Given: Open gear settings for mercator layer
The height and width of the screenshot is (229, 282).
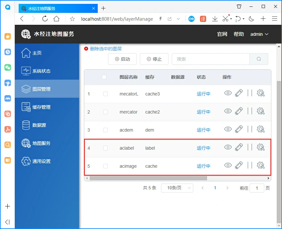Looking at the screenshot, I should click(260, 111).
